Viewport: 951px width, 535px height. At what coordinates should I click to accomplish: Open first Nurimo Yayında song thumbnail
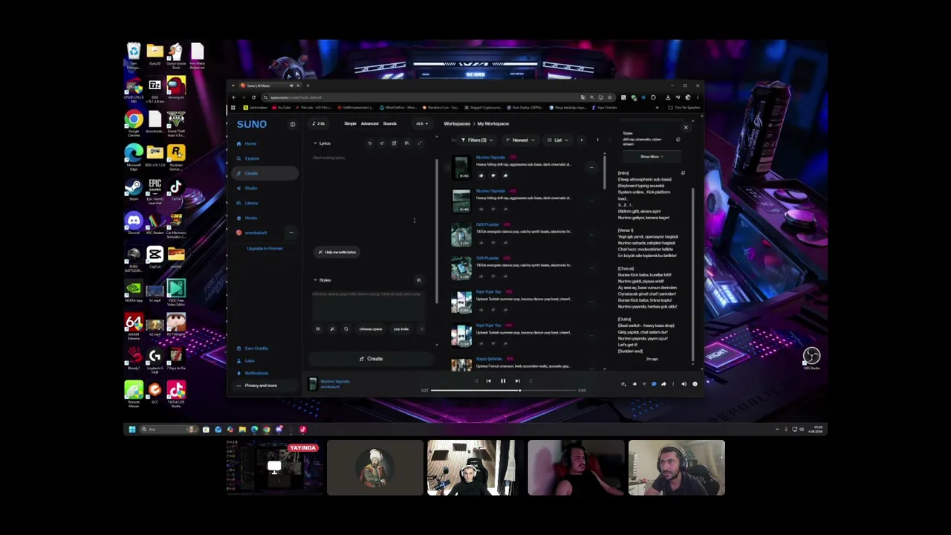pos(461,167)
